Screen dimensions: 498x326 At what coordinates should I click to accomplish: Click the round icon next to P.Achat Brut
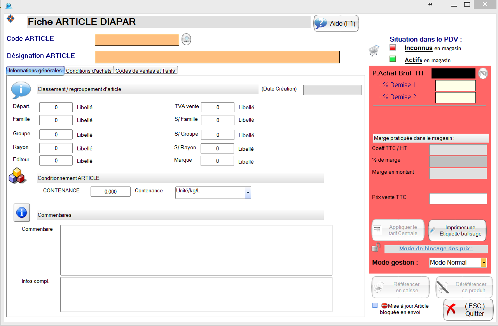pyautogui.click(x=482, y=73)
